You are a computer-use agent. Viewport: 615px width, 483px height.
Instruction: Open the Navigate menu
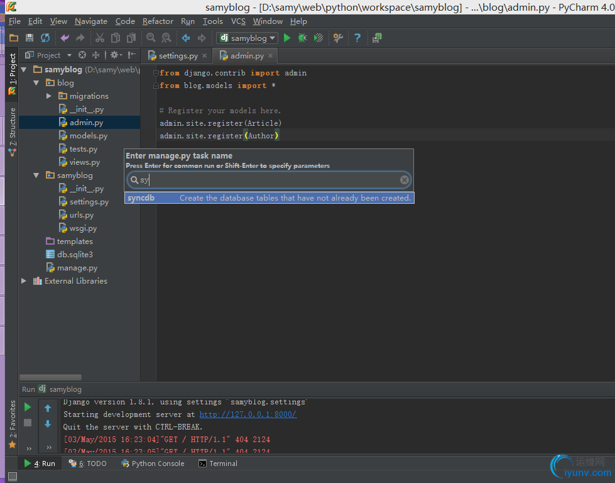91,21
